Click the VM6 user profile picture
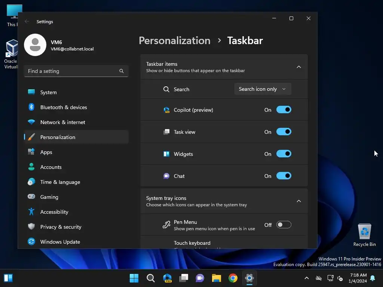The image size is (383, 287). point(35,45)
